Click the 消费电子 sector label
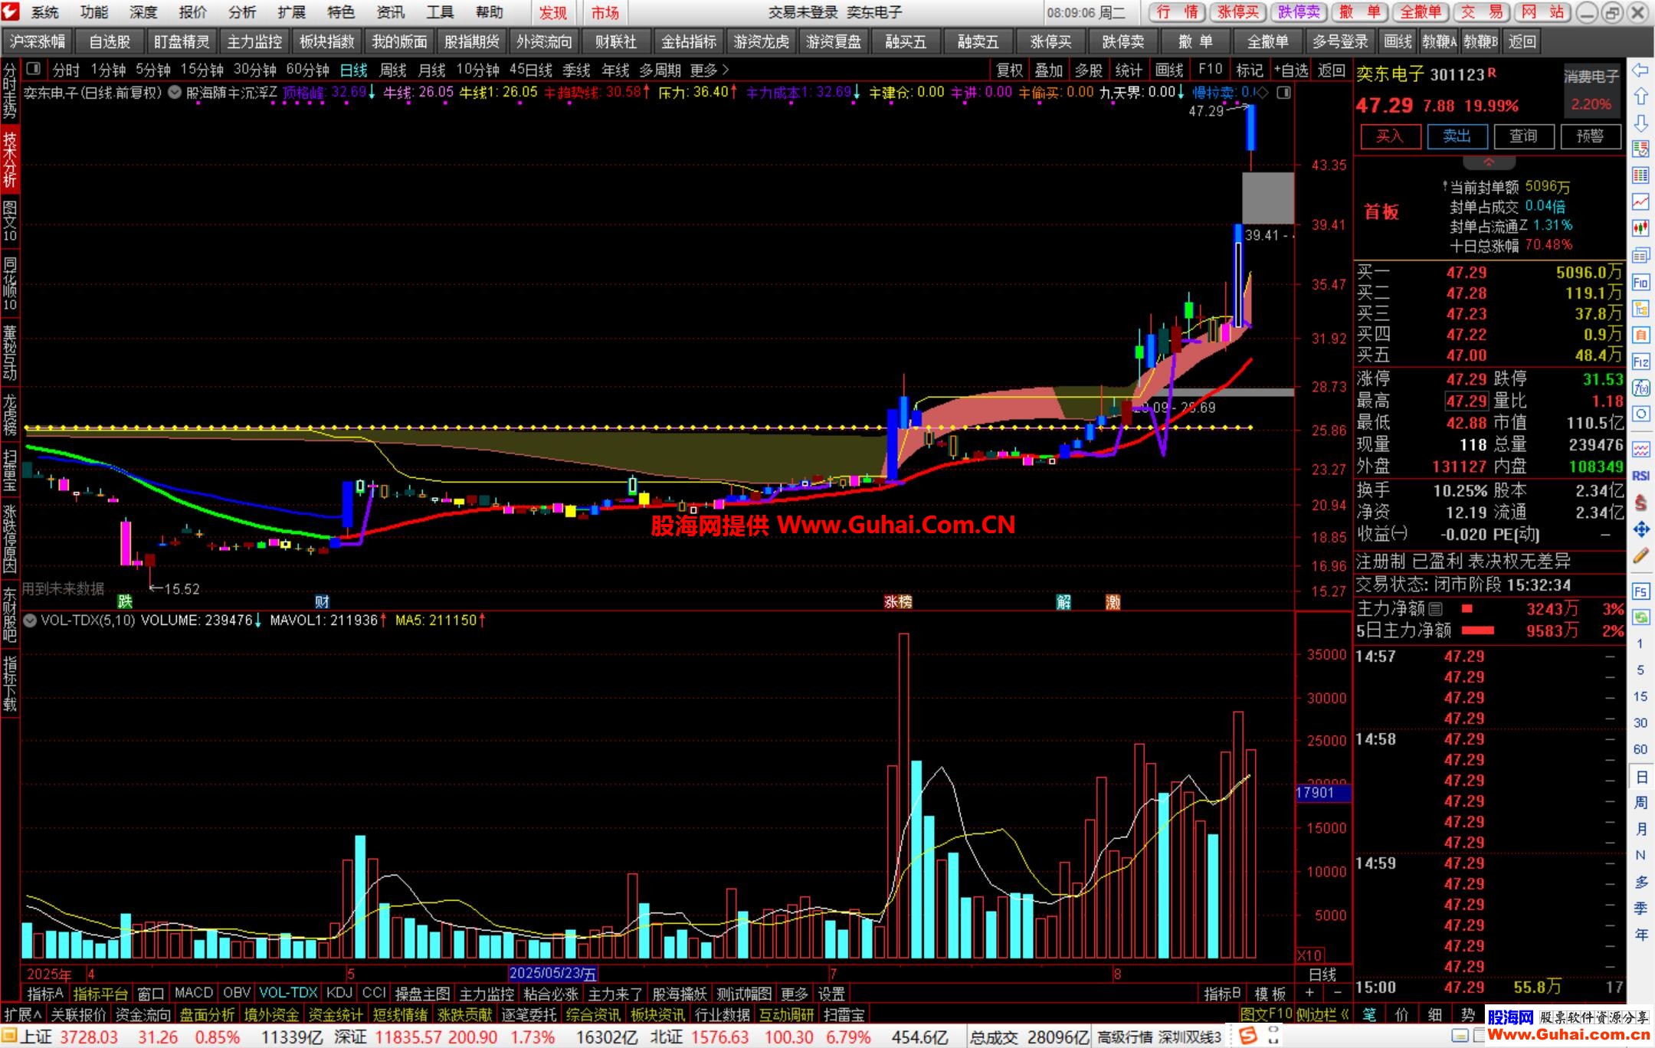The width and height of the screenshot is (1655, 1048). pos(1591,77)
